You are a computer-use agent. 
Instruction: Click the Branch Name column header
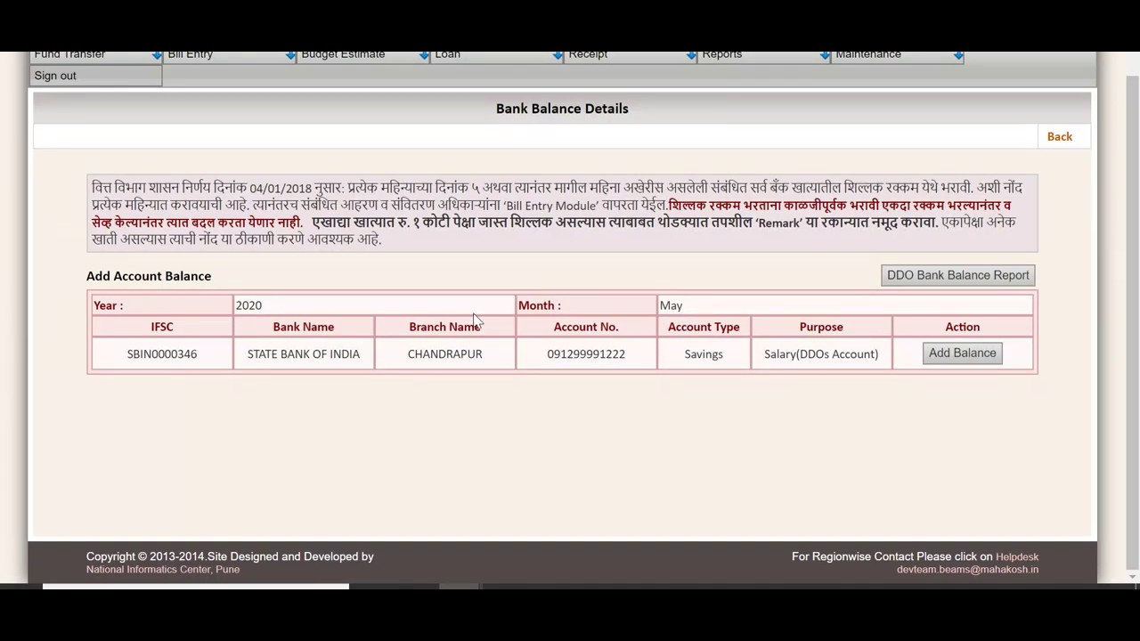[x=445, y=327]
